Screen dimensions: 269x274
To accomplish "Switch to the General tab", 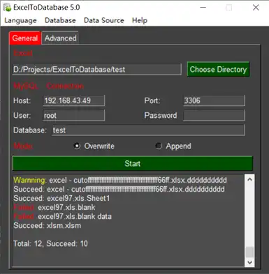I will click(x=25, y=38).
